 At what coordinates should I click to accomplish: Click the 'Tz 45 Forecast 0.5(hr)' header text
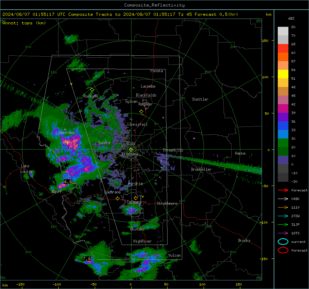click(x=208, y=14)
